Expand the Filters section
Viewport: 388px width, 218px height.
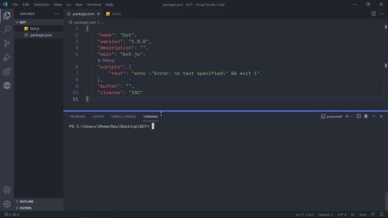(x=39, y=208)
